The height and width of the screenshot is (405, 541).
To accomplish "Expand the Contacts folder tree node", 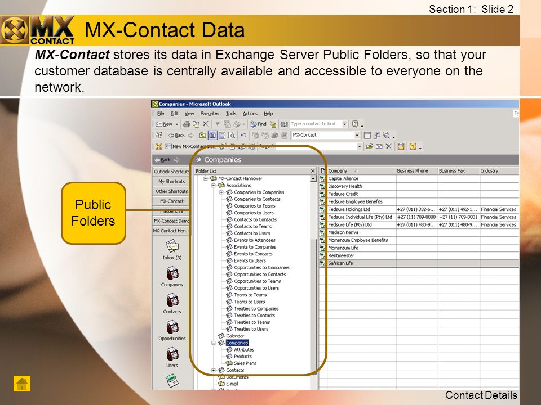I will point(214,370).
